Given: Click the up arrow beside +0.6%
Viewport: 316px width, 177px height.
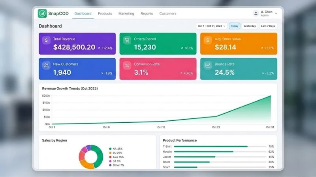Looking at the screenshot, I should click(181, 74).
